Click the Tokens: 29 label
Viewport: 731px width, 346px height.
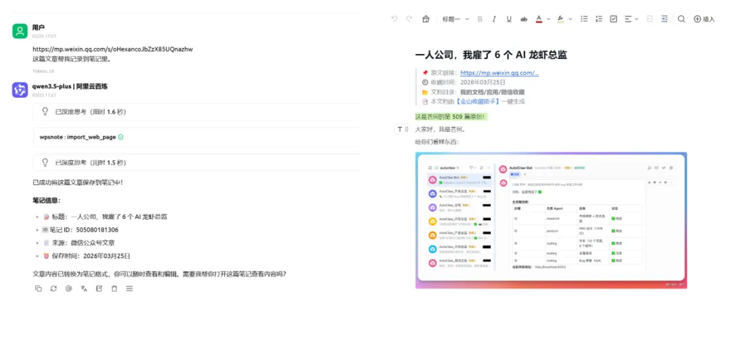point(43,71)
